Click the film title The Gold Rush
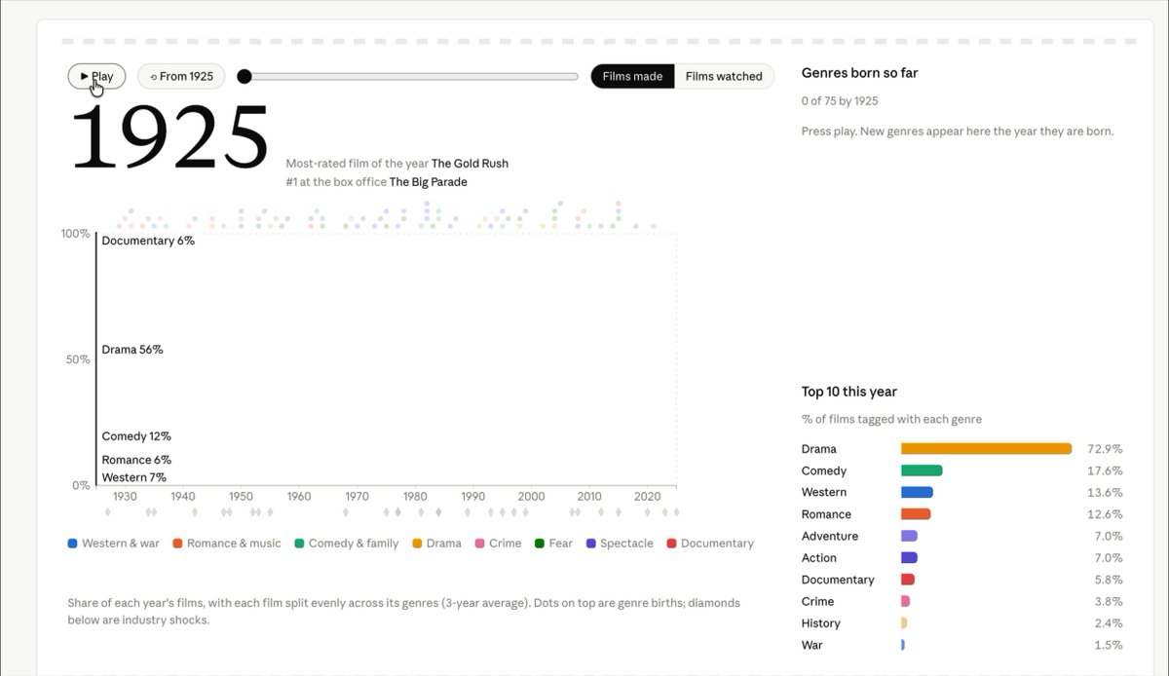Image resolution: width=1169 pixels, height=676 pixels. (x=471, y=164)
